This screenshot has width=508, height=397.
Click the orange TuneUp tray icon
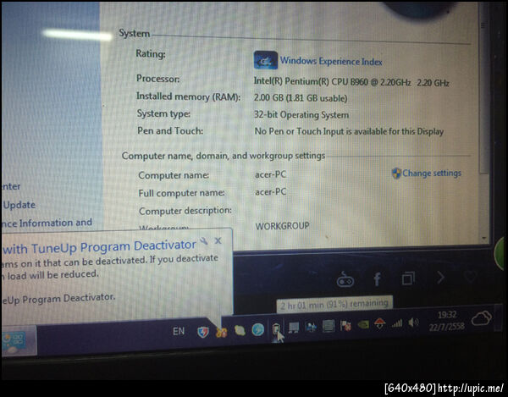221,332
